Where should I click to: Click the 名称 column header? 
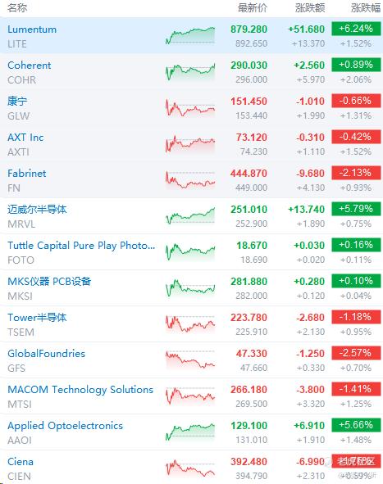coord(17,8)
